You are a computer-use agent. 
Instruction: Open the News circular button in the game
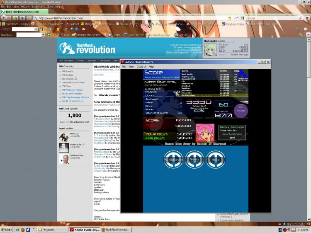pos(194,160)
